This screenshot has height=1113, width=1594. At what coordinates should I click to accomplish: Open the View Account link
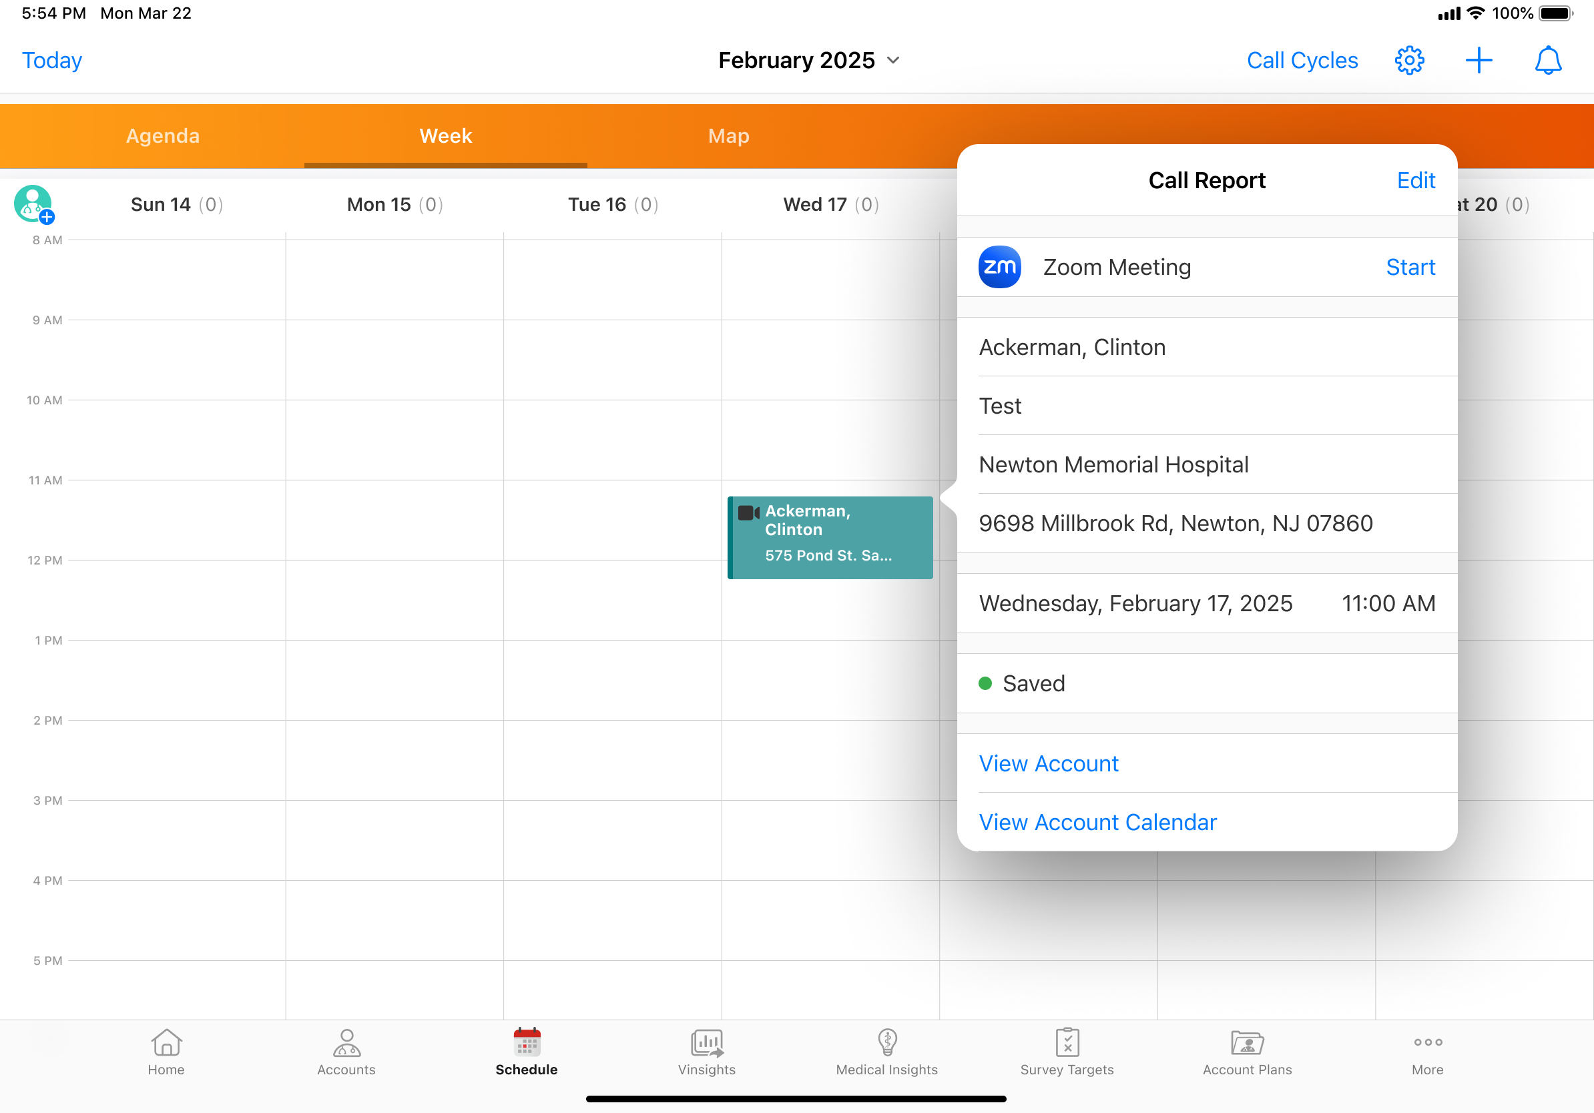click(1049, 763)
